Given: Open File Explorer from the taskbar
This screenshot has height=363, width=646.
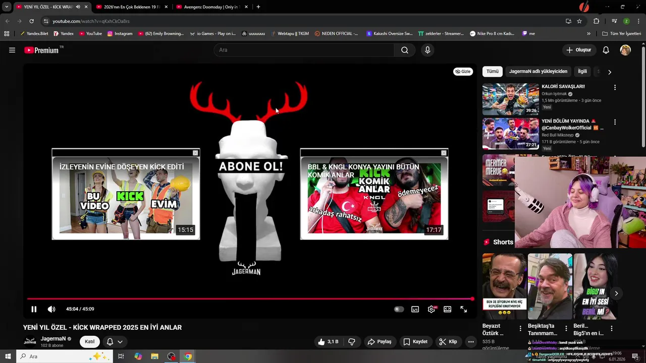Looking at the screenshot, I should pyautogui.click(x=154, y=356).
